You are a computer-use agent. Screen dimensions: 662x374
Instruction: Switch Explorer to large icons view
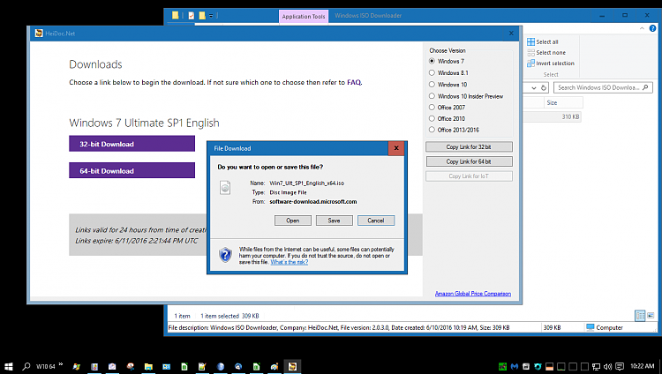(651, 316)
